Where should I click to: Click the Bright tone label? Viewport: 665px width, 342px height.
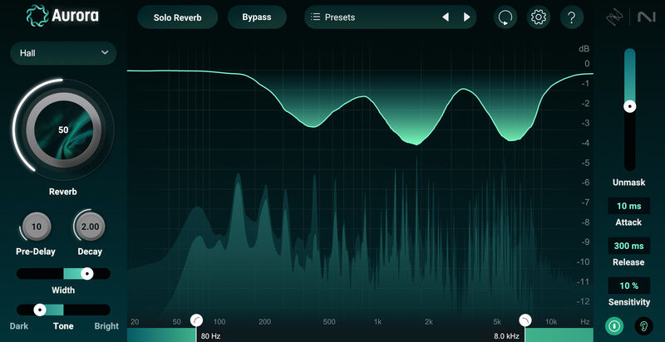[106, 326]
